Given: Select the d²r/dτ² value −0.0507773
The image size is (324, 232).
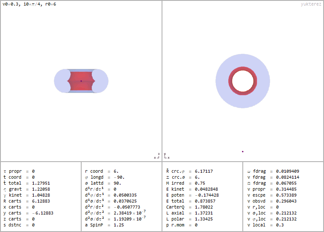Looking at the screenshot, I should coord(127,207).
